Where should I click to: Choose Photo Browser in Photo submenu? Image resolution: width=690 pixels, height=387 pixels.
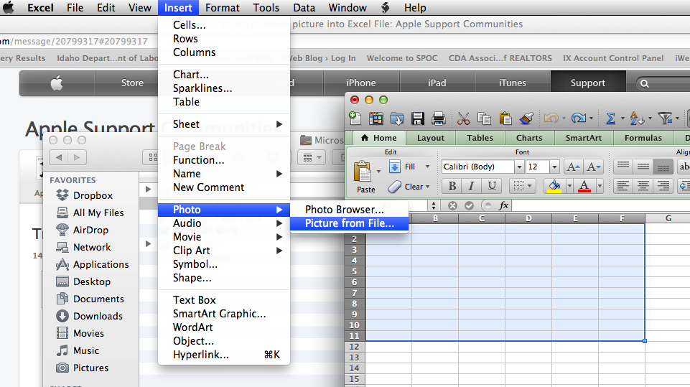pos(350,210)
